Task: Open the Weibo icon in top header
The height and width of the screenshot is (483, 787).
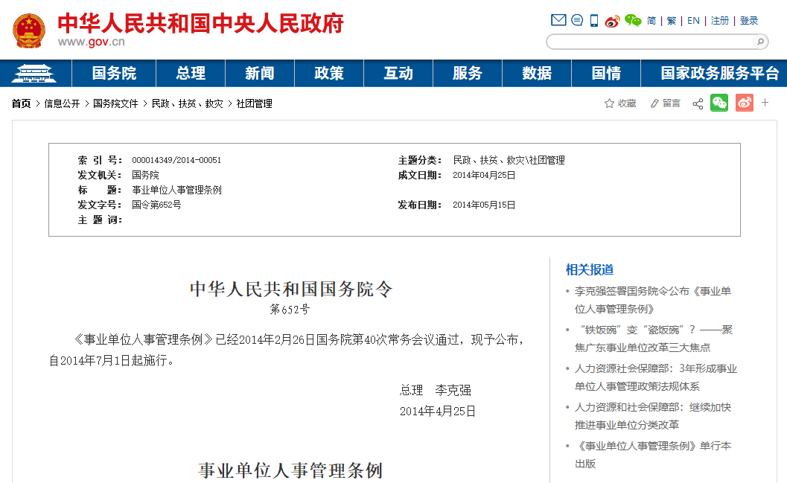Action: [612, 21]
